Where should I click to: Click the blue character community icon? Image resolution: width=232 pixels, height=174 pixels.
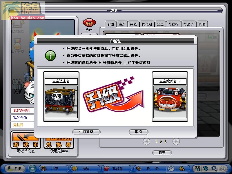(x=206, y=168)
